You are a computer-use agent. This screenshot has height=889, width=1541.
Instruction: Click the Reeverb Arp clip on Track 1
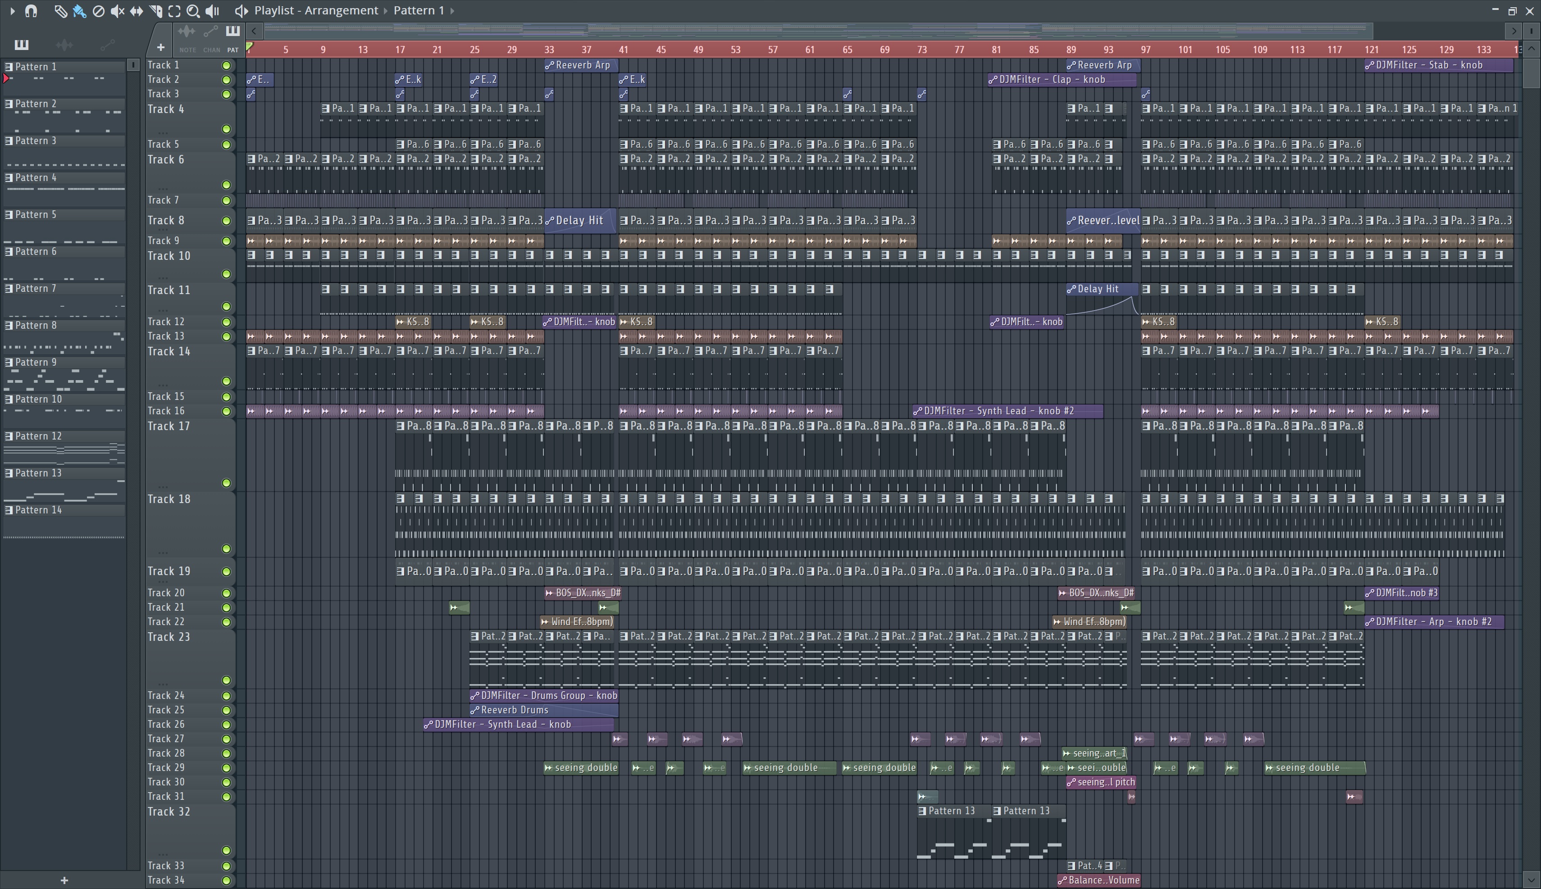pos(580,65)
